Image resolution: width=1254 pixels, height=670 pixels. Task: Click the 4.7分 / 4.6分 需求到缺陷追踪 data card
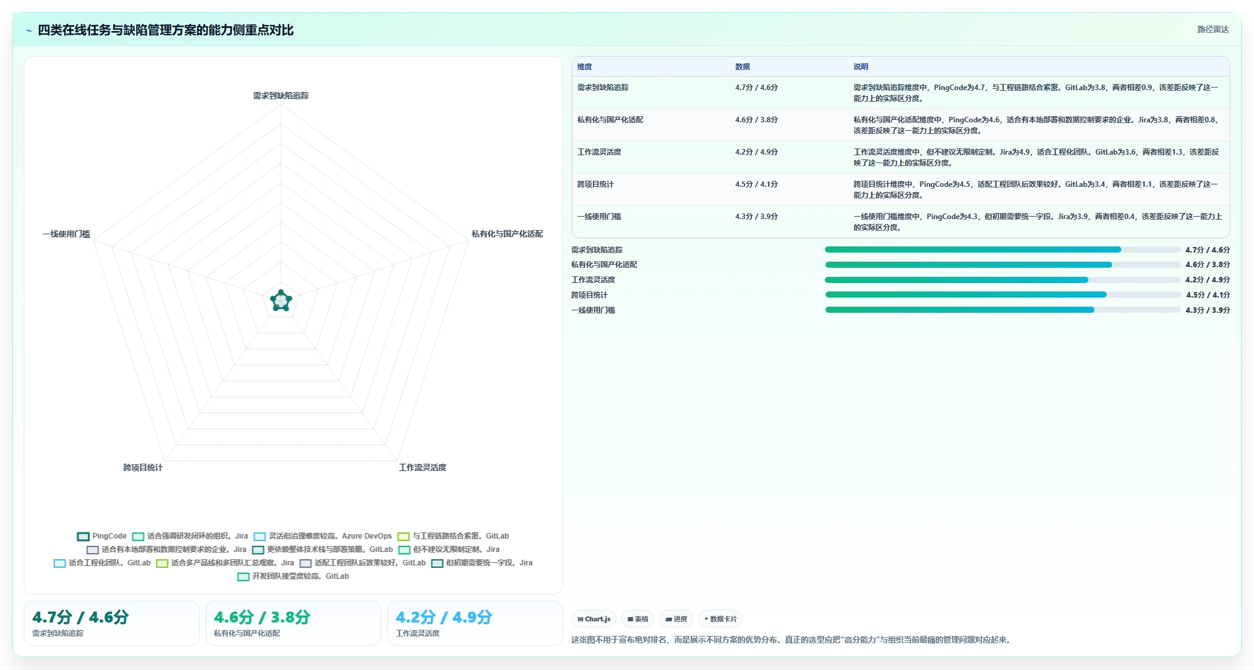click(x=111, y=623)
